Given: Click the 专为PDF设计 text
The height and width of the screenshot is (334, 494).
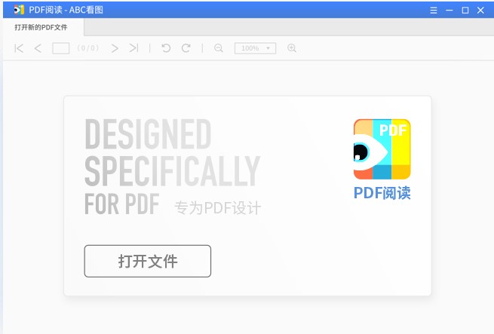Looking at the screenshot, I should (x=218, y=208).
